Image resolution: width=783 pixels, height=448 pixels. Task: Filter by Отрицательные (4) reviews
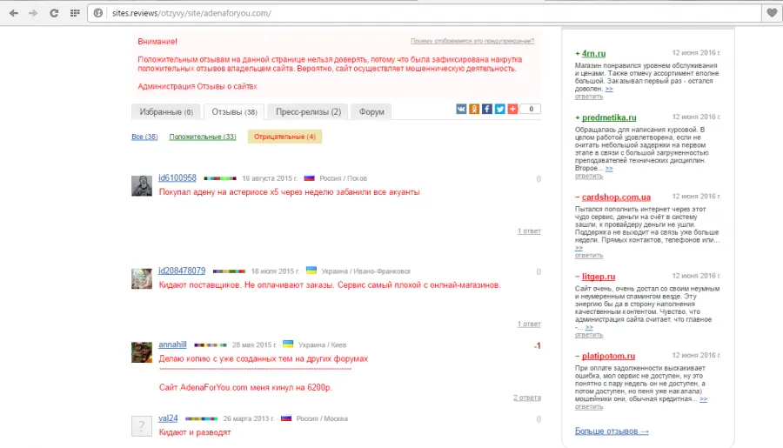[284, 137]
